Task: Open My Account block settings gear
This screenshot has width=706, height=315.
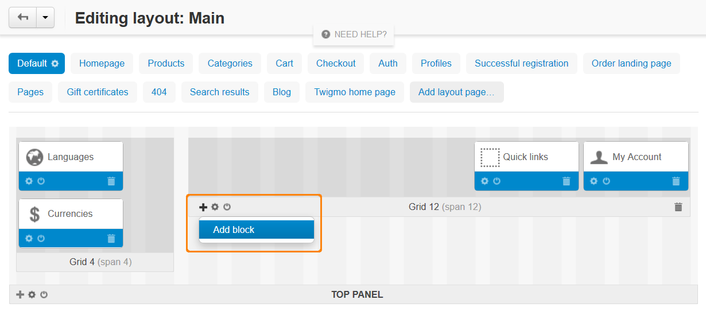Action: [594, 181]
